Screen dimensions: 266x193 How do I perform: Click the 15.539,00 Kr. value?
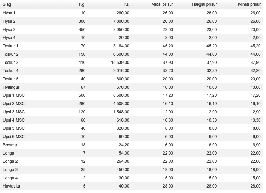click(x=120, y=63)
